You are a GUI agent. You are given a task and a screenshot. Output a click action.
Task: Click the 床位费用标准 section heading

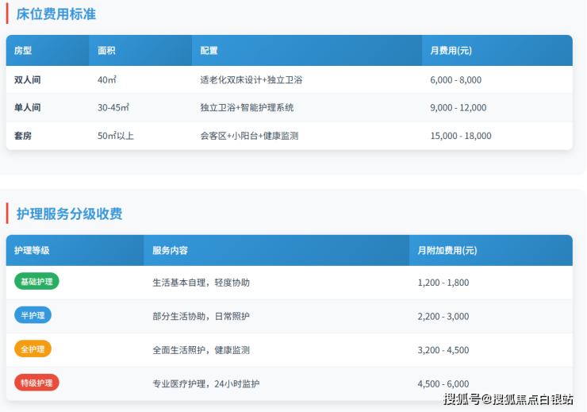(56, 13)
